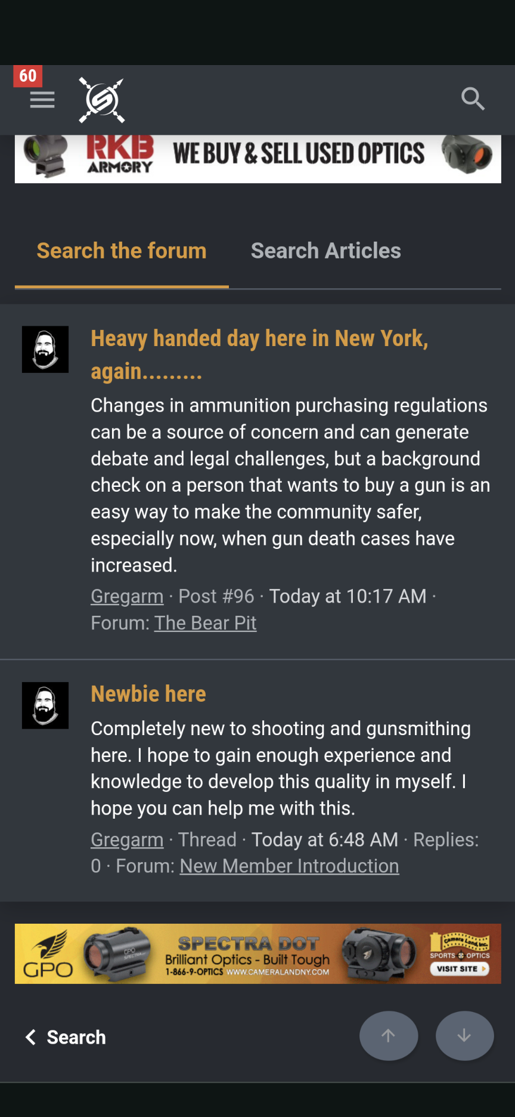The image size is (515, 1117).
Task: Click the GPO Spectra Dot ad banner
Action: [257, 954]
